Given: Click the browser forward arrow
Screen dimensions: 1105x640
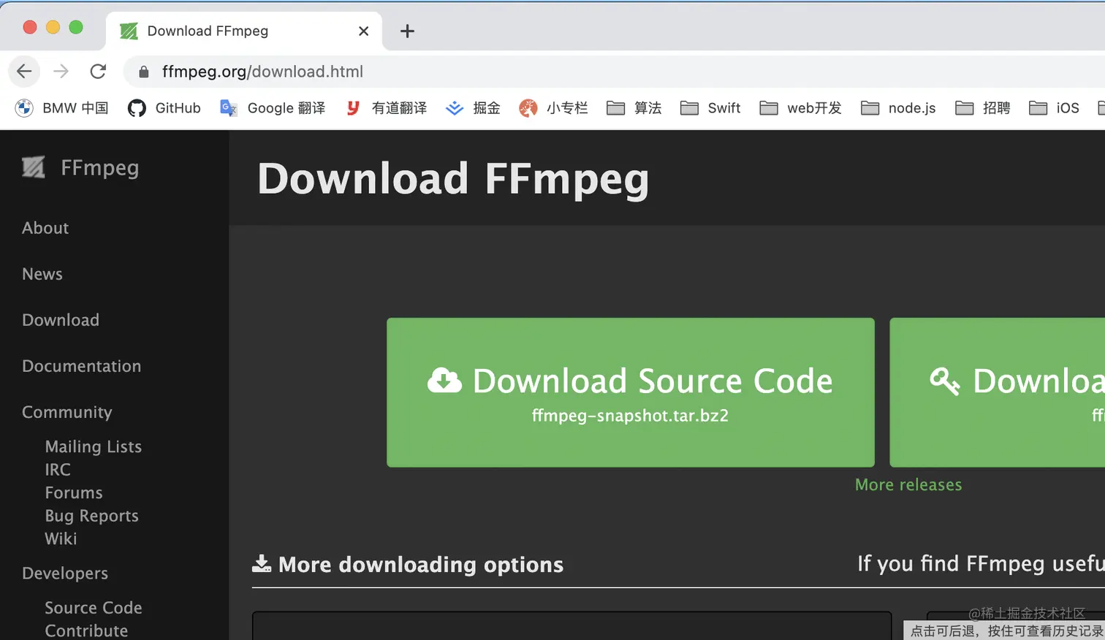Looking at the screenshot, I should pyautogui.click(x=61, y=71).
